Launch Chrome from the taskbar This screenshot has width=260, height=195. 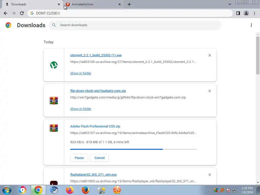point(38,190)
